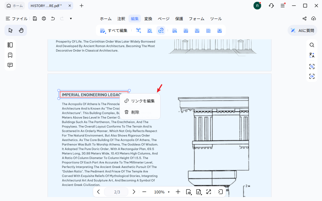This screenshot has height=201, width=322.
Task: Switch to the 注釈 tab
Action: pyautogui.click(x=121, y=19)
